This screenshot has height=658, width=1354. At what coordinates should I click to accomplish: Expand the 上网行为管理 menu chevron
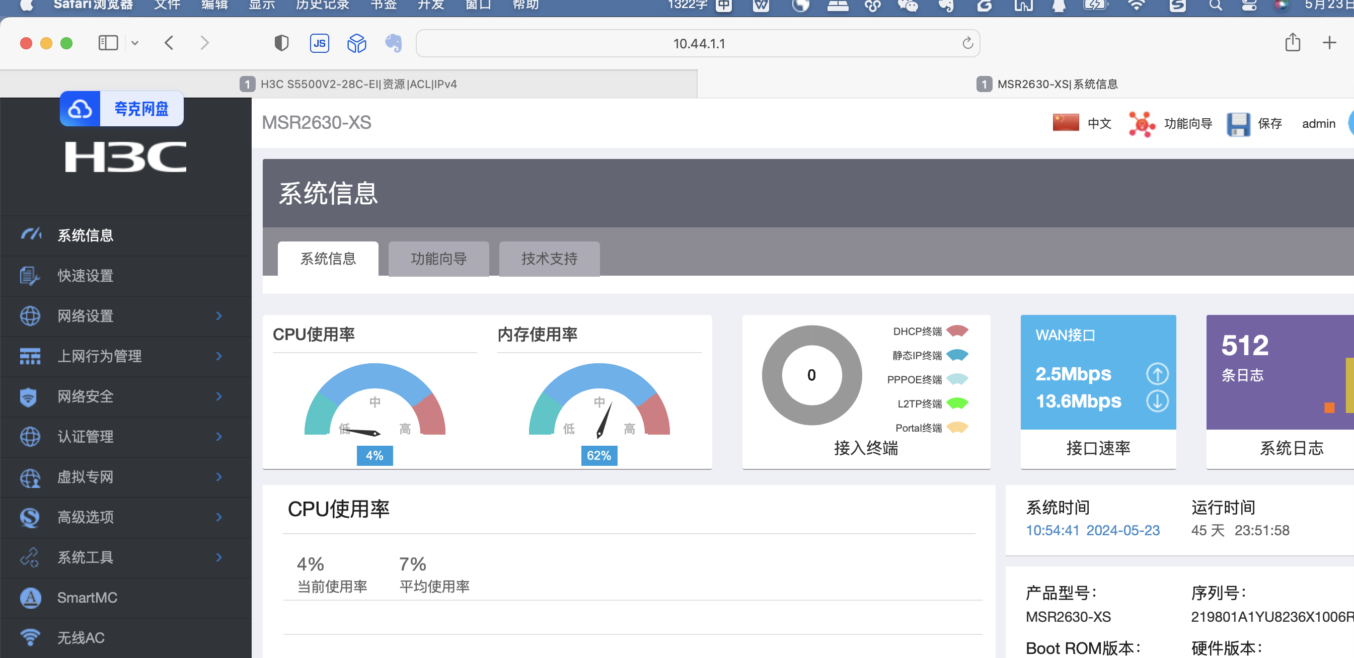pos(218,356)
